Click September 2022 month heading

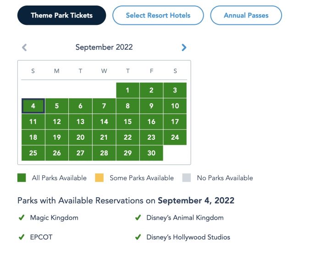[104, 47]
